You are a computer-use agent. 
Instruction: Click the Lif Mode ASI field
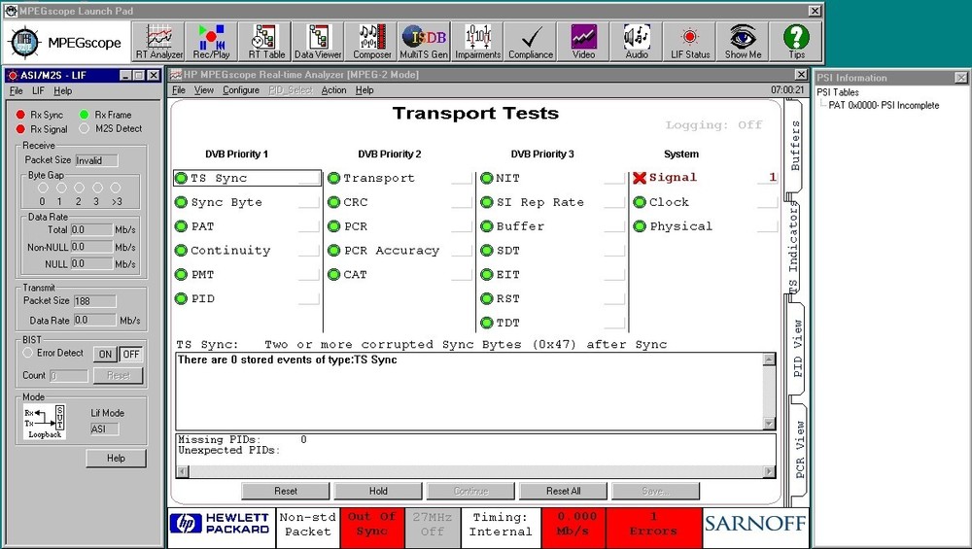click(104, 429)
